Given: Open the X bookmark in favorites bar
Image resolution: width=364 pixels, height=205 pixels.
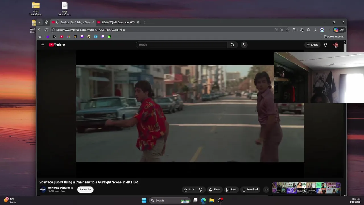Looking at the screenshot, I should (x=55, y=36).
